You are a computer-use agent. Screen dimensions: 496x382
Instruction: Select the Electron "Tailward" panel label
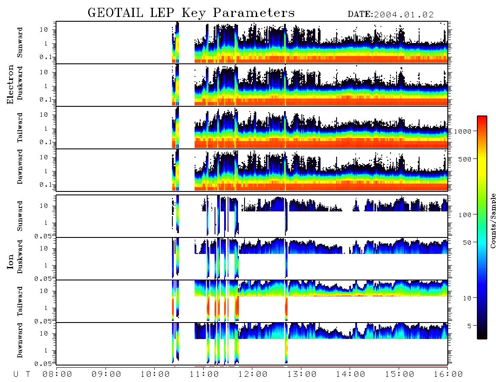point(20,127)
